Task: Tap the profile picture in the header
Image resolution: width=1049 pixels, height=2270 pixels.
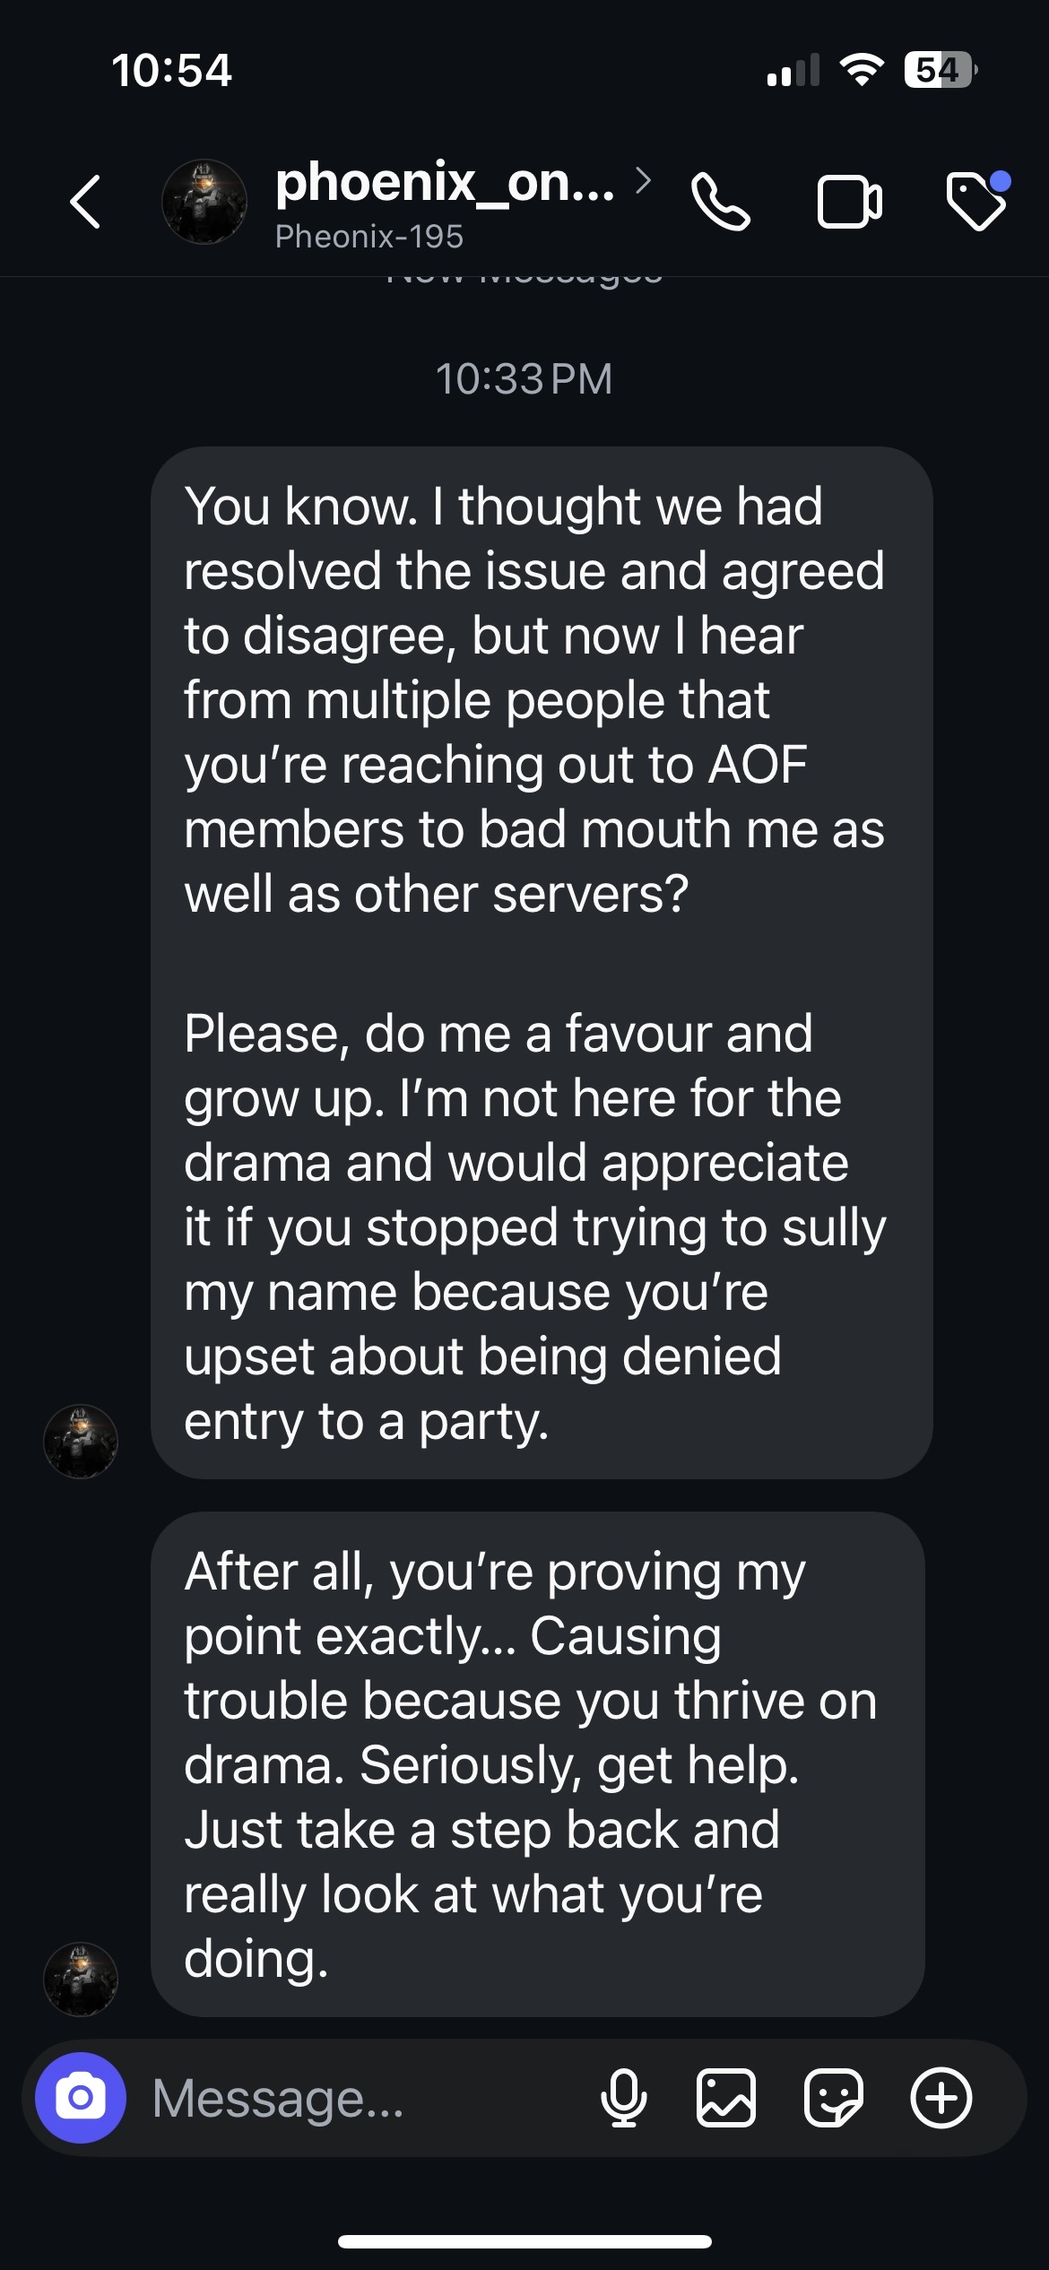Action: point(204,202)
